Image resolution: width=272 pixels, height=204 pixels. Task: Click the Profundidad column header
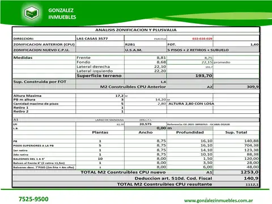point(190,133)
